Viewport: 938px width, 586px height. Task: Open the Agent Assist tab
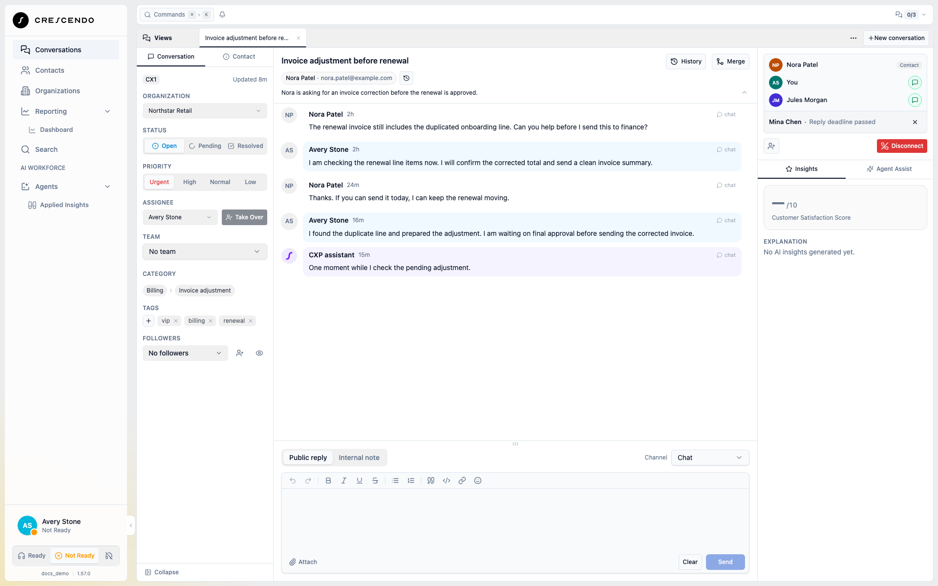[x=889, y=169]
